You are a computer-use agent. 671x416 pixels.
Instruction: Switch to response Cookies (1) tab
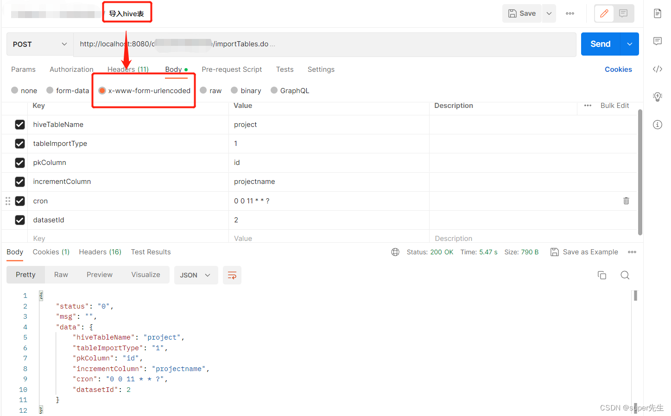coord(51,252)
